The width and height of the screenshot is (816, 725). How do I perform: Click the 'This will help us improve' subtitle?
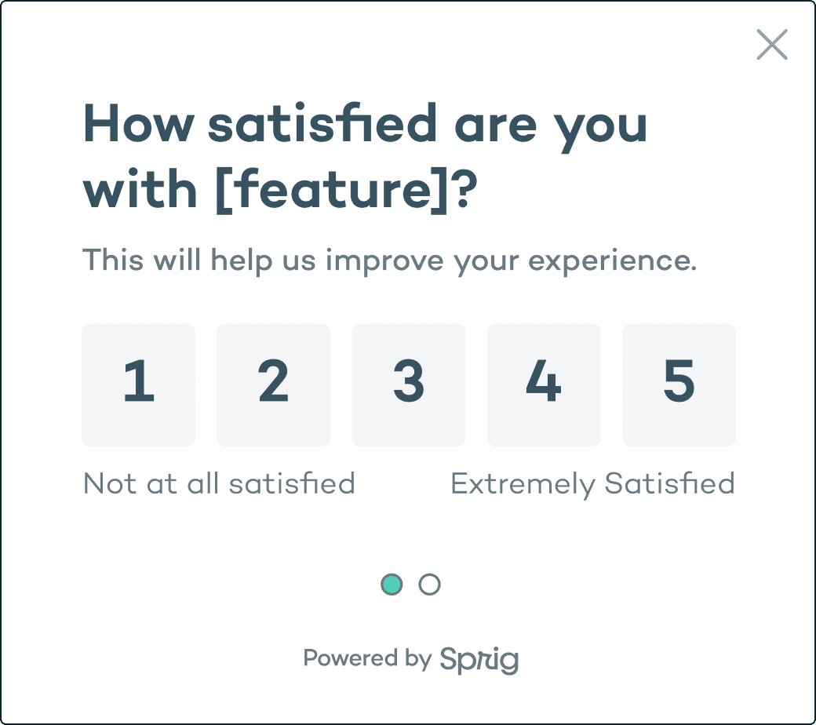262,260
